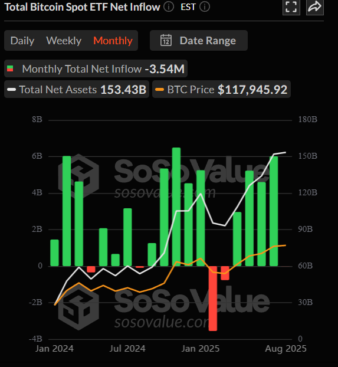Click the 8B left axis label
Viewport: 338px width, 367px height.
tap(37, 119)
